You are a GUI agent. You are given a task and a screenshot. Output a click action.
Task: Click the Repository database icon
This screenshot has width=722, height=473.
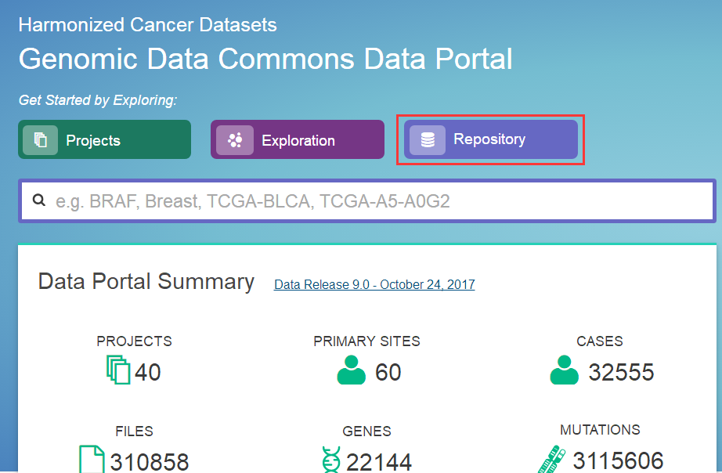(428, 140)
